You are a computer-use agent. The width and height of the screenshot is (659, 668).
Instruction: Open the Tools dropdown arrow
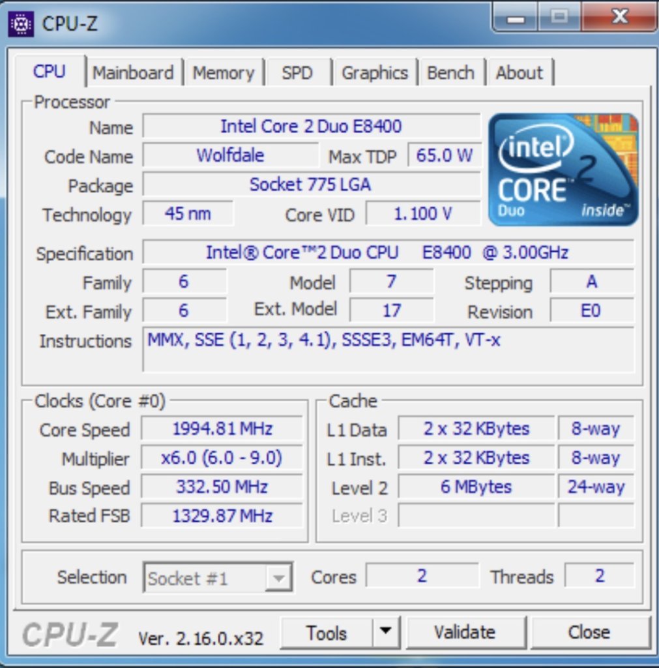pos(386,631)
